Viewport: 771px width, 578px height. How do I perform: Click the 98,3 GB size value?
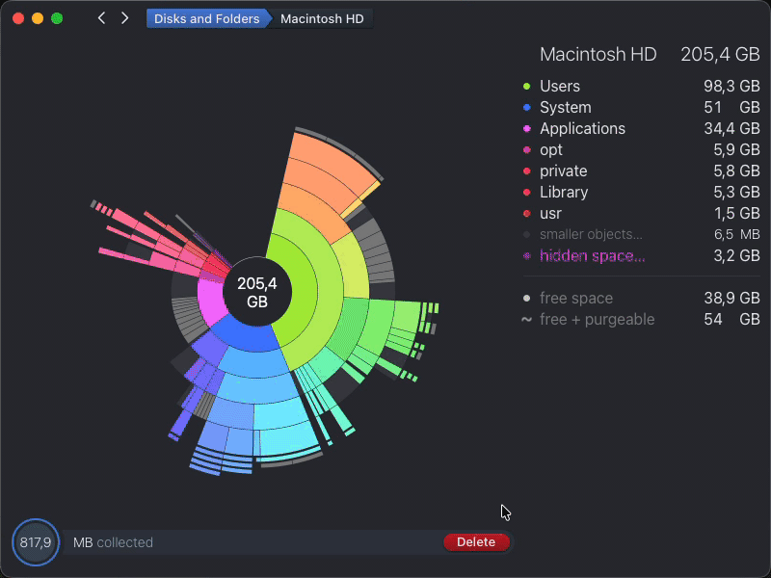[x=731, y=86]
